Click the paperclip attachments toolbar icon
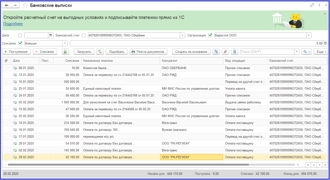Viewport: 330px width, 180px height. click(x=226, y=51)
